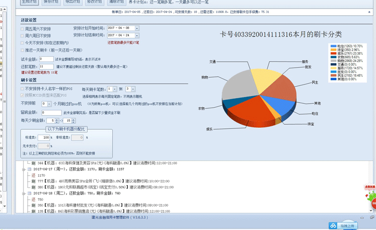Screen dimensions: 376x230
Task: Check 不安排持卡人名字一样的POS option
Action: (22, 89)
